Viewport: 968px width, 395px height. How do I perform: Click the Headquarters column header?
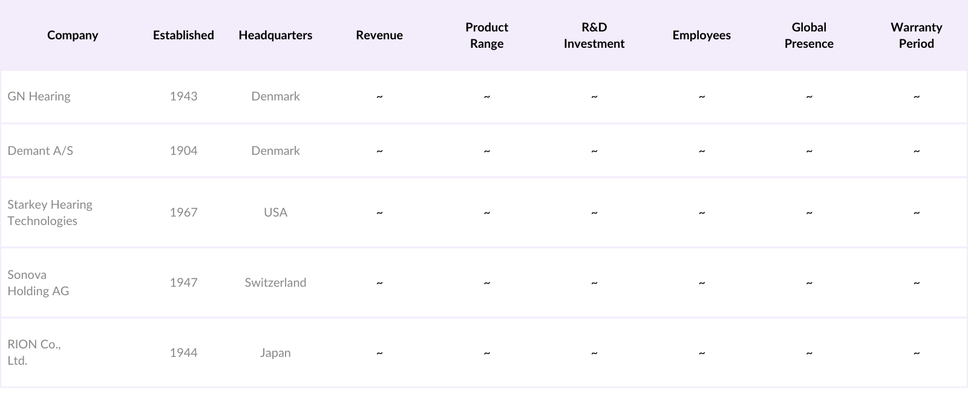pyautogui.click(x=275, y=35)
